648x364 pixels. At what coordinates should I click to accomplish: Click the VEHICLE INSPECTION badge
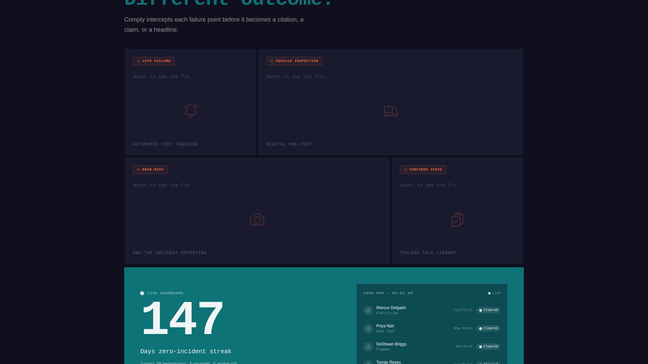point(294,61)
